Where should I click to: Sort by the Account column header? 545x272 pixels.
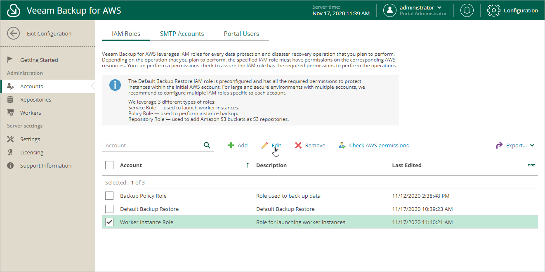click(x=131, y=165)
